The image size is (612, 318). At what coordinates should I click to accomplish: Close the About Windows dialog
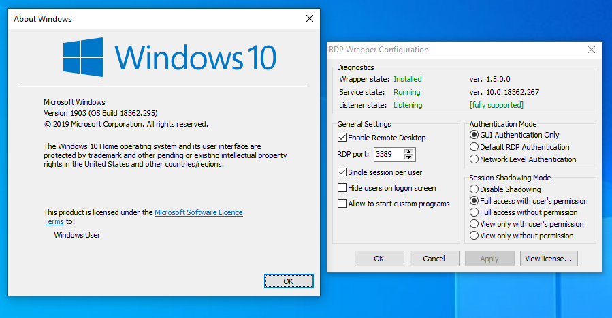310,19
